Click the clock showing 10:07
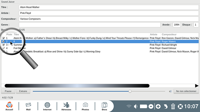This screenshot has width=200, height=112. pos(191,106)
